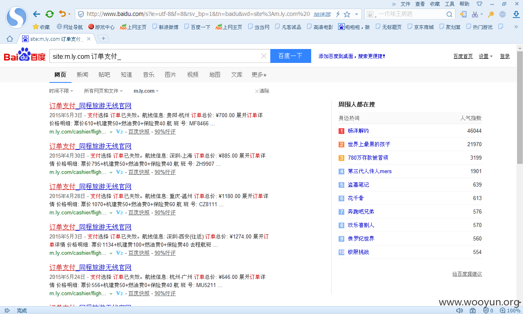Open the screenshot tool dropdown arrow
This screenshot has height=314, width=523.
(x=481, y=14)
